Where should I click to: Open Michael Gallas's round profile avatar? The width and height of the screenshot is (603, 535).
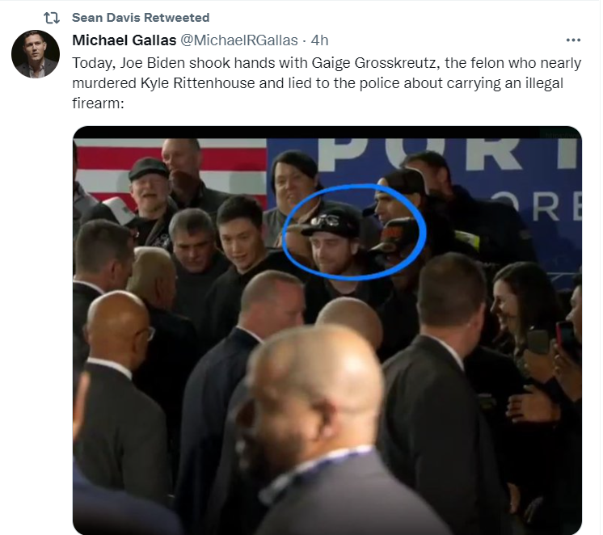36,54
